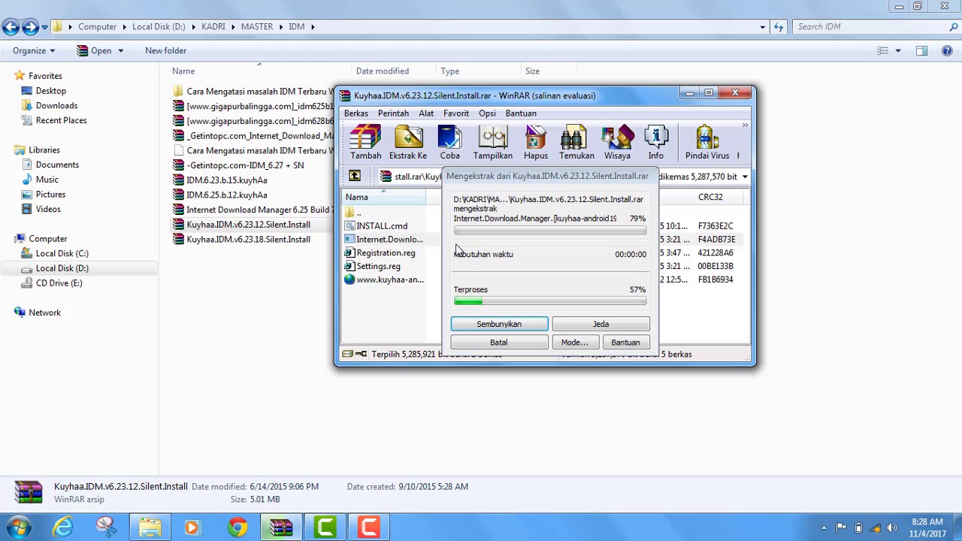Open the Organize dropdown
Viewport: 962px width, 541px height.
[x=34, y=50]
